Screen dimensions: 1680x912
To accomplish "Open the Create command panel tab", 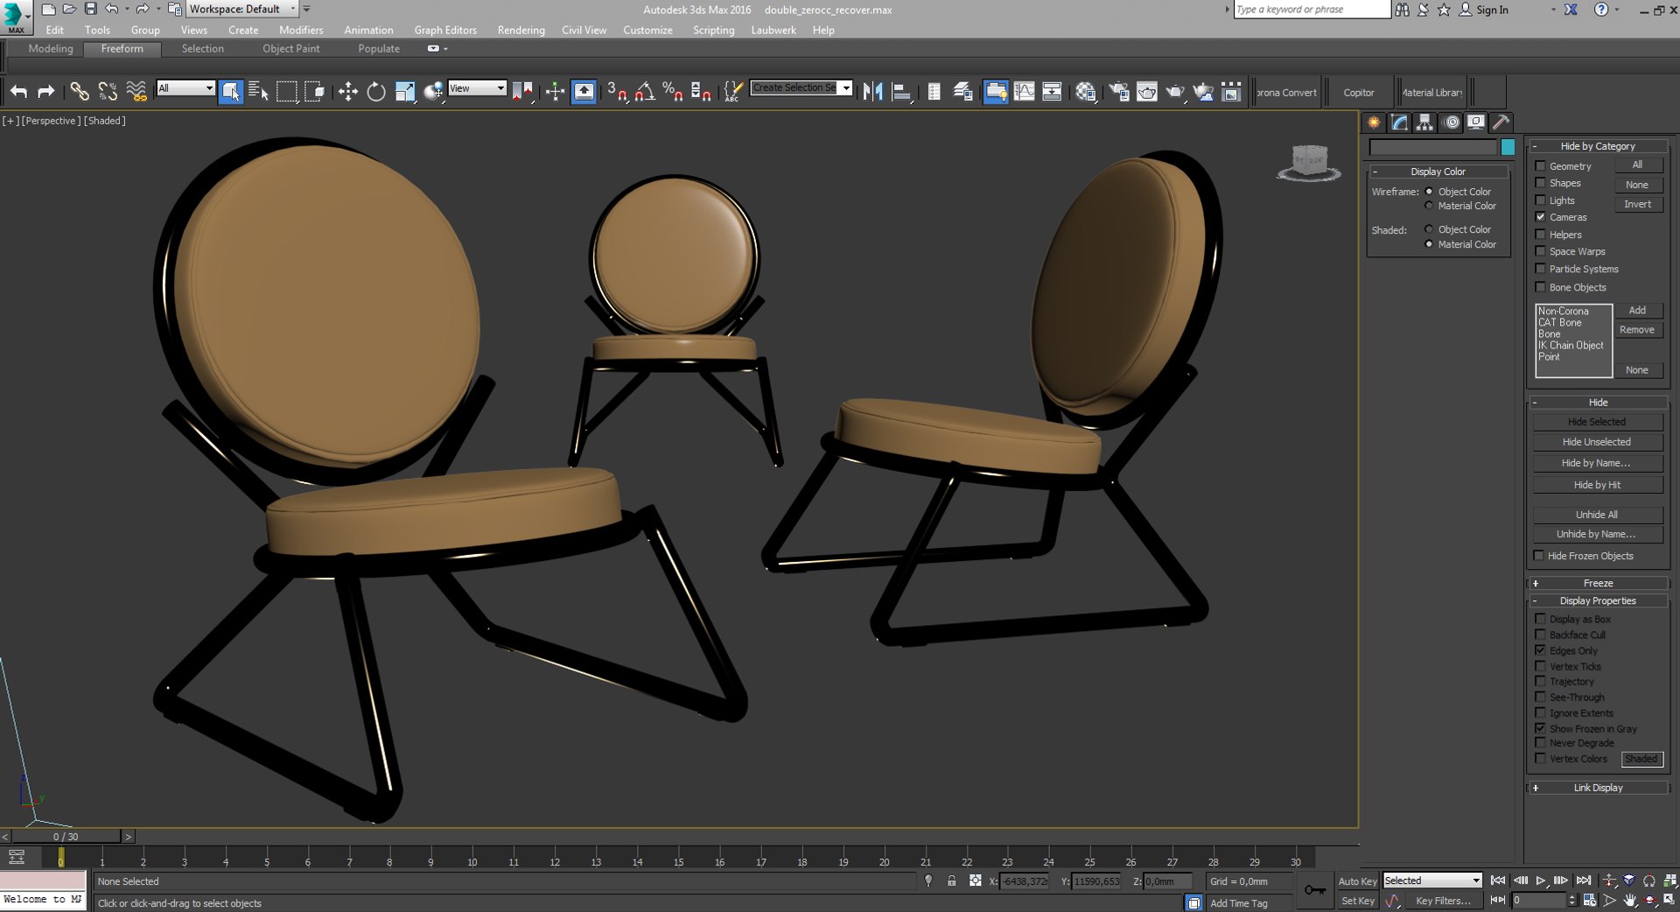I will click(1374, 123).
